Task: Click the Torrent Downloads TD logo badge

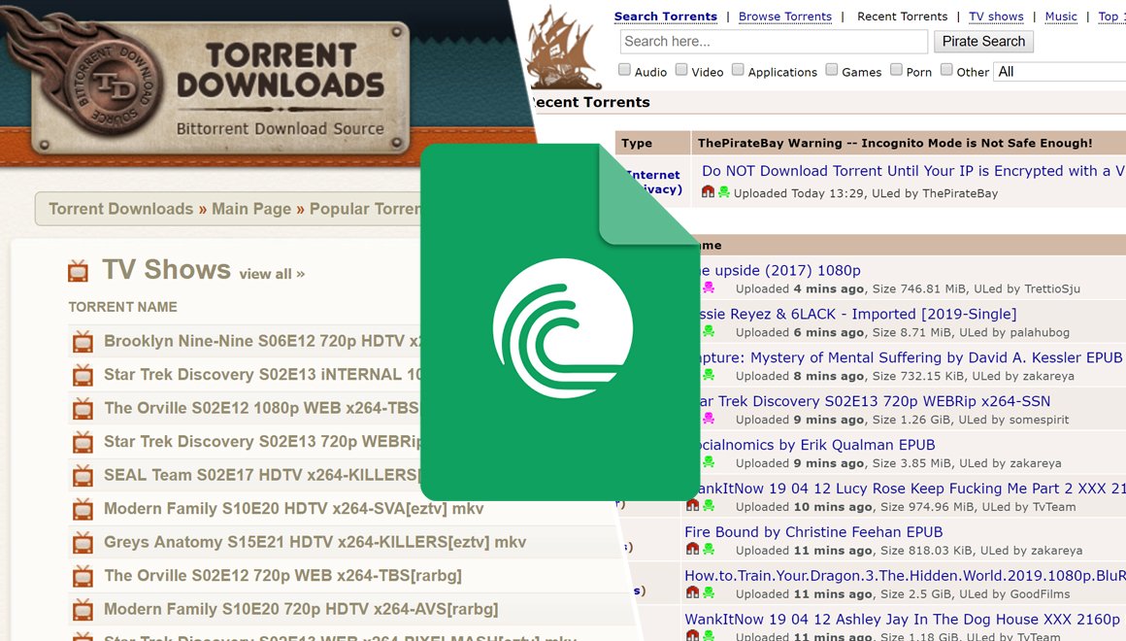Action: (x=114, y=86)
